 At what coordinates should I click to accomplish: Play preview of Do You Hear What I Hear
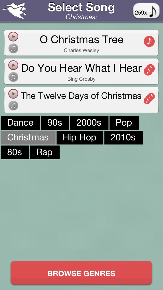coord(13,65)
